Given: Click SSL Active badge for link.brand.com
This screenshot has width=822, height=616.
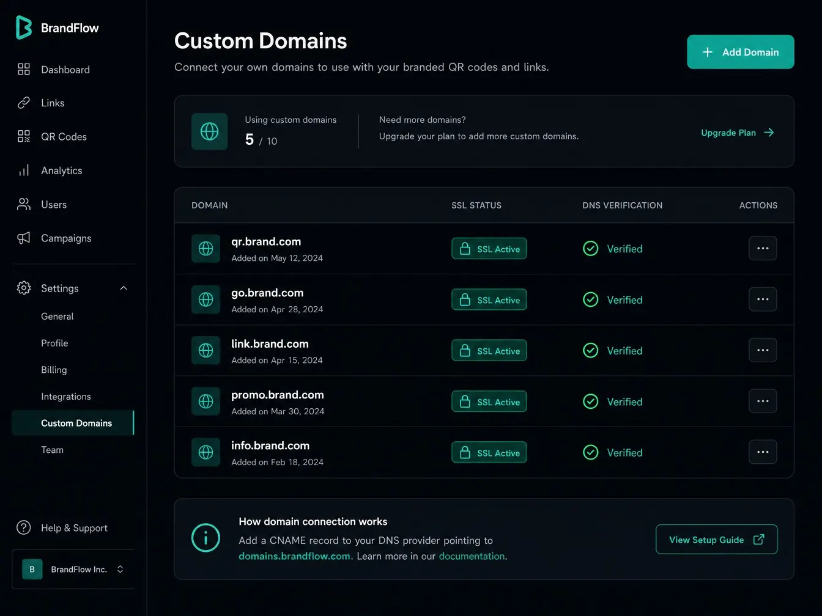Looking at the screenshot, I should tap(489, 351).
